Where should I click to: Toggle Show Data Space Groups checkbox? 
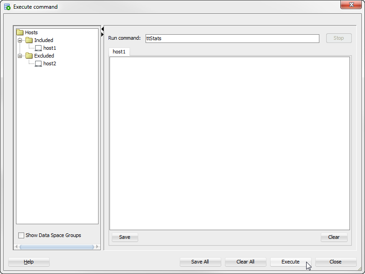point(21,235)
